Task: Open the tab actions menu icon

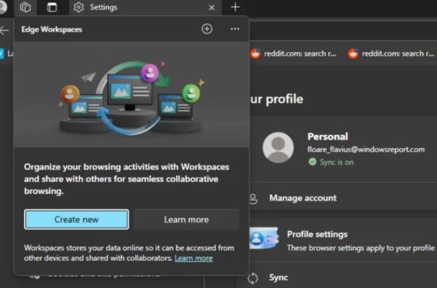Action: [x=52, y=7]
